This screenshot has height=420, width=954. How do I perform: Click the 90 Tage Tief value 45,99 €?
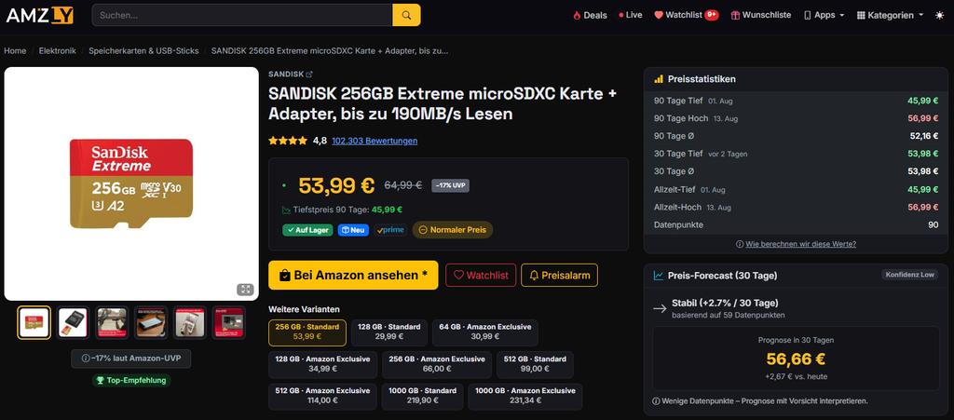click(922, 101)
